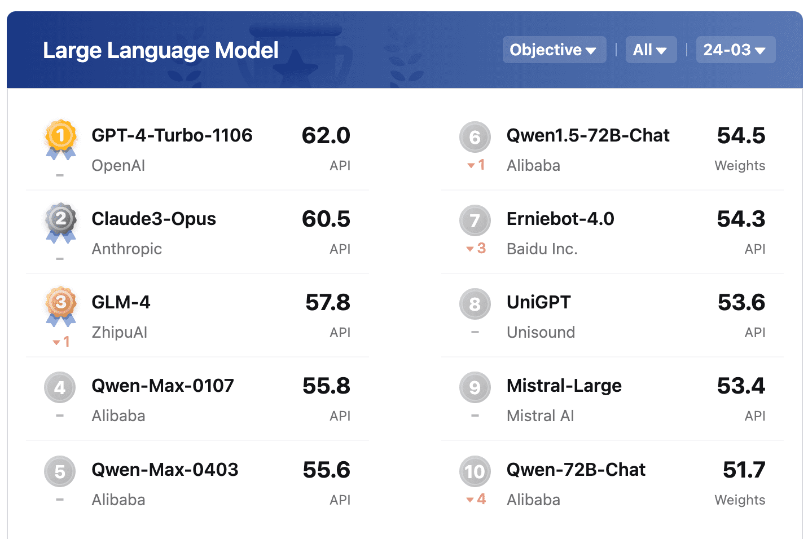Click the gray rank 4 badge
The width and height of the screenshot is (808, 539).
tap(60, 387)
